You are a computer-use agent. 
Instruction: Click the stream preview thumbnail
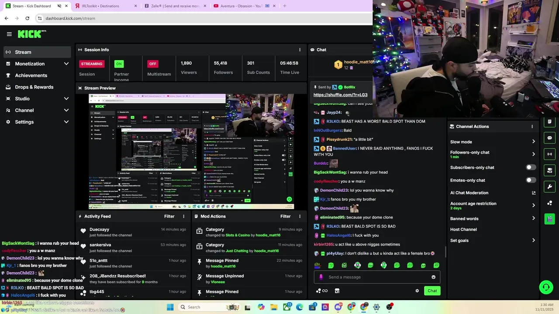[x=191, y=151]
